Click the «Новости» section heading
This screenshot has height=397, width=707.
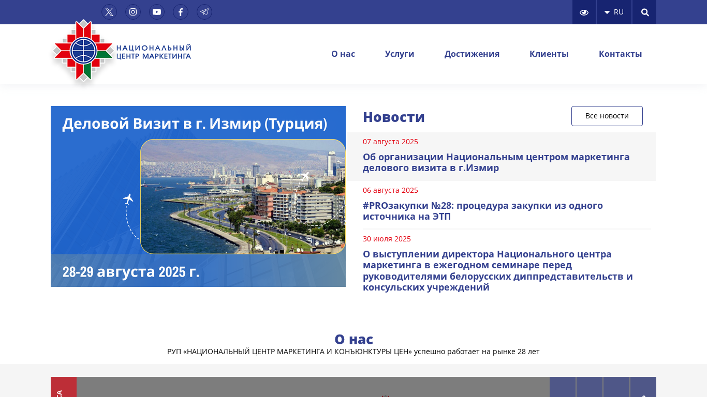394,117
